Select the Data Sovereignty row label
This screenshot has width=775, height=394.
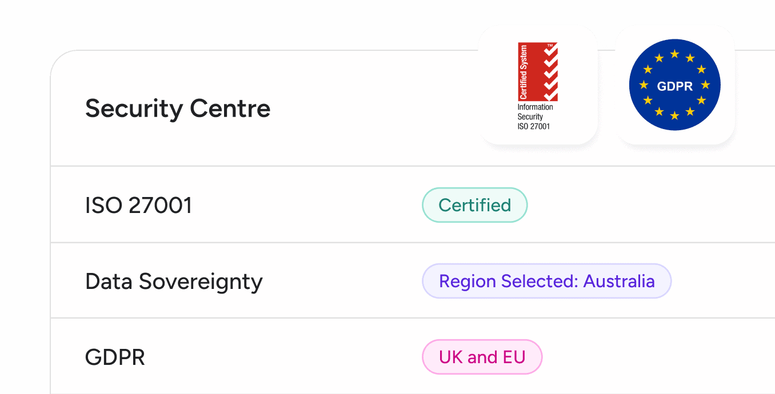coord(174,282)
